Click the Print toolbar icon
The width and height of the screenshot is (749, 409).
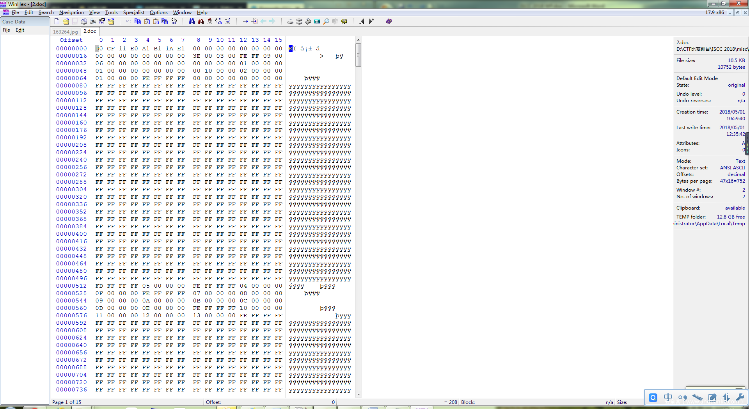92,21
